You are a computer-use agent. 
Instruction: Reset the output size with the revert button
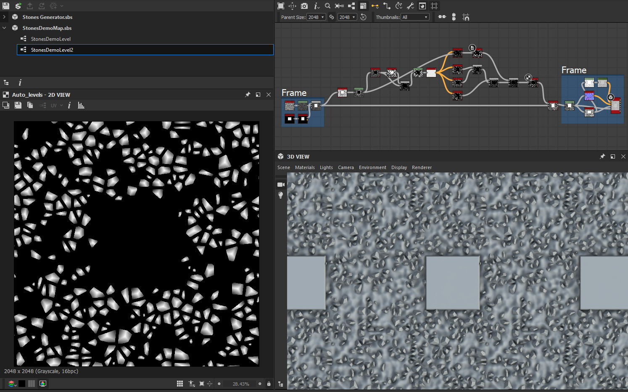point(363,17)
